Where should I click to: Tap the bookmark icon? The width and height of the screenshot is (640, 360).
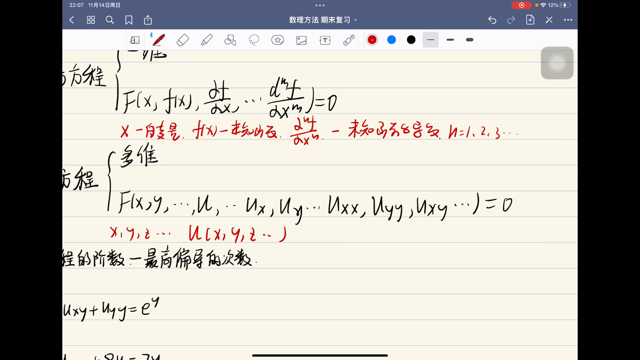tap(129, 19)
